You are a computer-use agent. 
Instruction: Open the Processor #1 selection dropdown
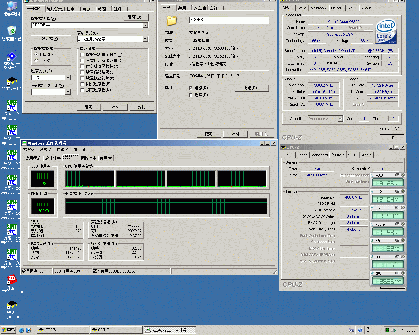340,119
